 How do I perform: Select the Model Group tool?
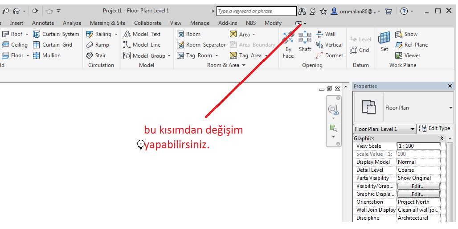pyautogui.click(x=144, y=55)
